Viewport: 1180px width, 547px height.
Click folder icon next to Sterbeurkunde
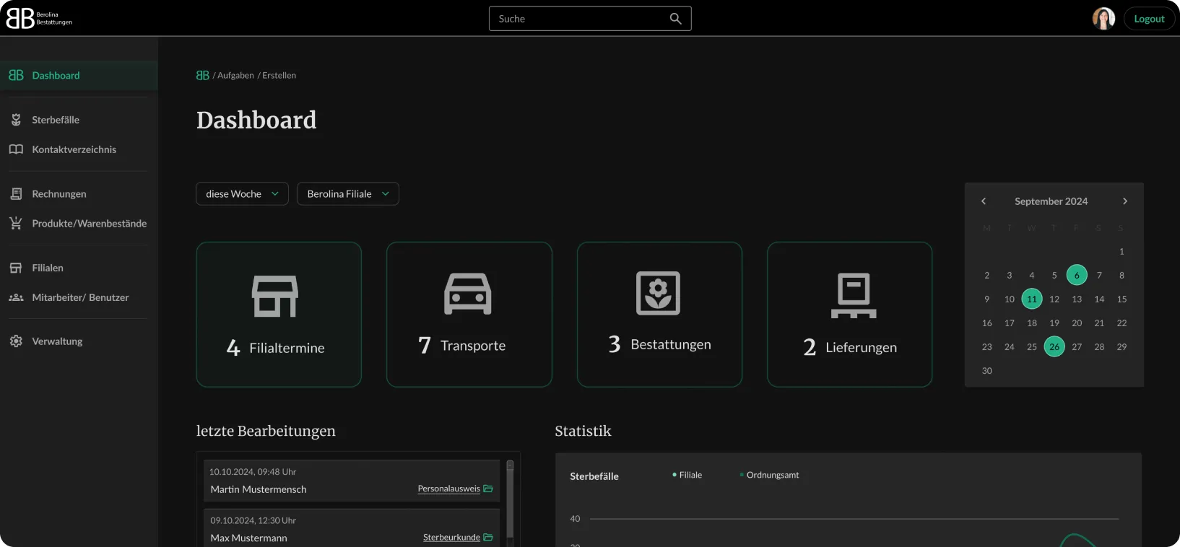[488, 537]
